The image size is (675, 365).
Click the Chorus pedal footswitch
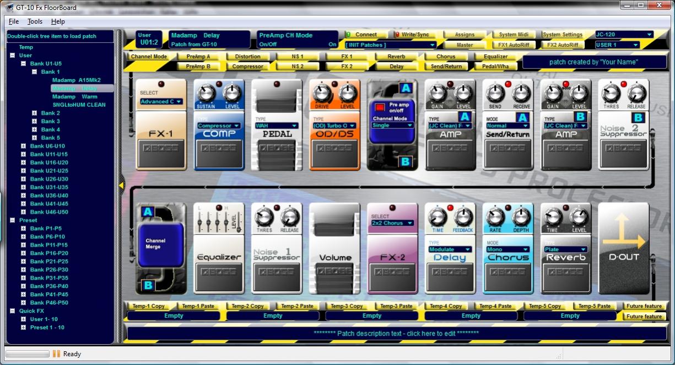click(508, 276)
